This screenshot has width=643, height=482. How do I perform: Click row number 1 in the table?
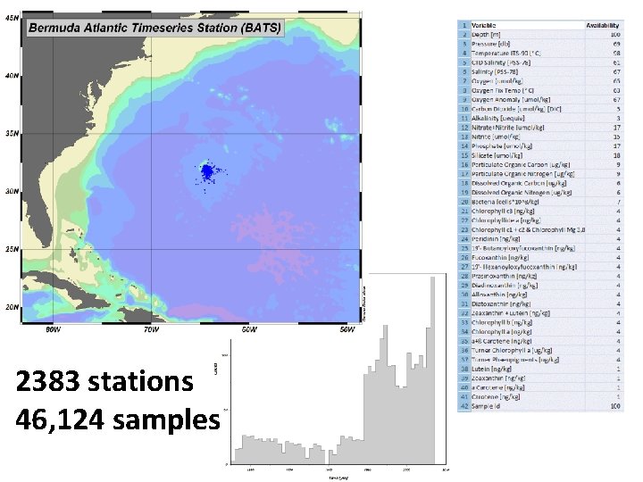tap(464, 25)
